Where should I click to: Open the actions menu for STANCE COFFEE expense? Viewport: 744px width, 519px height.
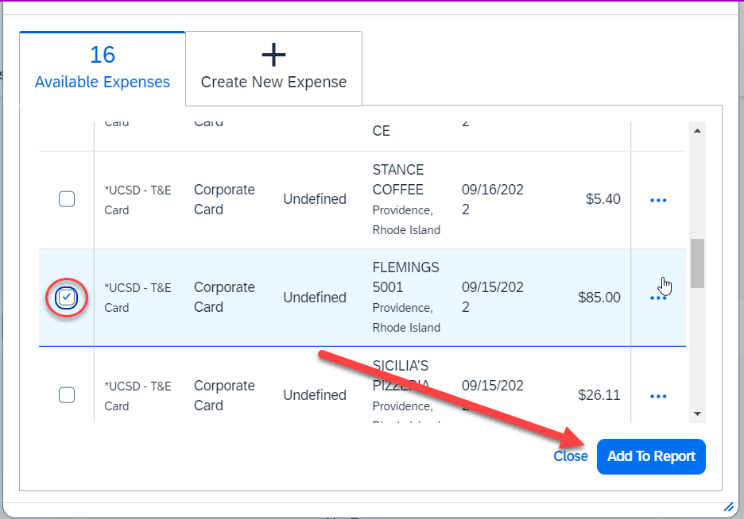pos(657,199)
